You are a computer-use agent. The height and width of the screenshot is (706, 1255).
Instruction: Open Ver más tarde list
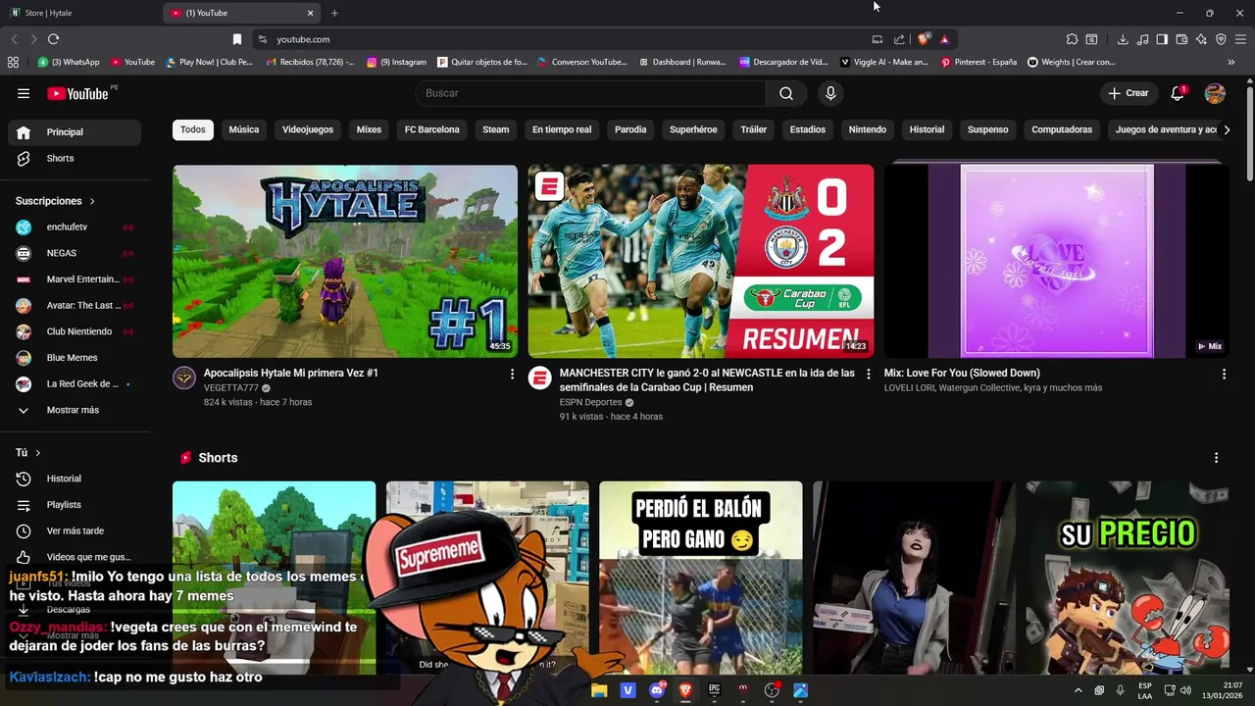tap(75, 530)
